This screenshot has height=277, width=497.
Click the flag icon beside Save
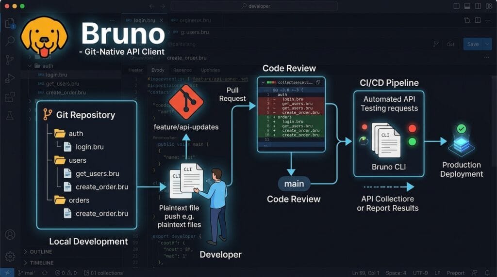click(436, 44)
